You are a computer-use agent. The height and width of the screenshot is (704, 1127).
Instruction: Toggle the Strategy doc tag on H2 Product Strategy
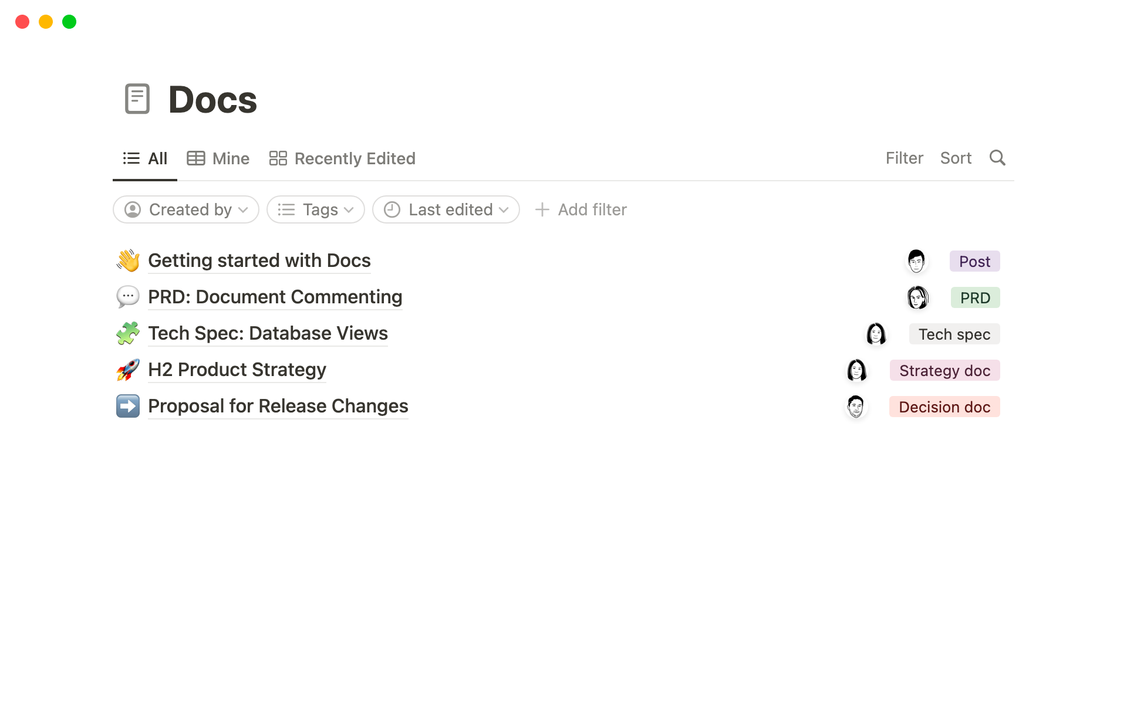944,371
